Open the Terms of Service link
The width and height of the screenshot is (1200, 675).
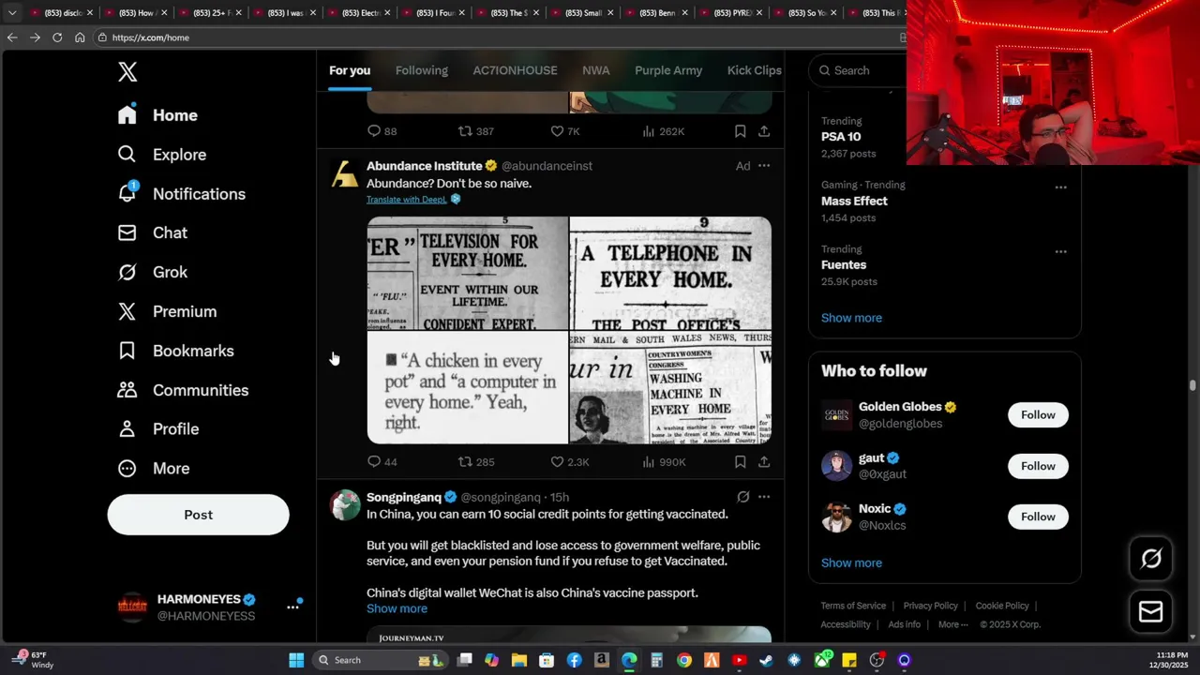click(x=853, y=606)
